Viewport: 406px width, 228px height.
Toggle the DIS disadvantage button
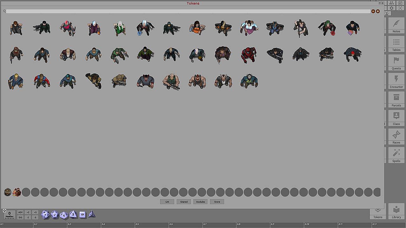click(x=20, y=217)
